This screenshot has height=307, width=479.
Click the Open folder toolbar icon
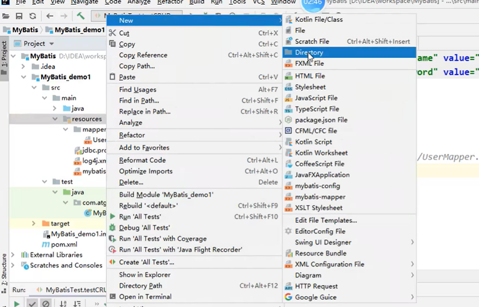(x=6, y=16)
